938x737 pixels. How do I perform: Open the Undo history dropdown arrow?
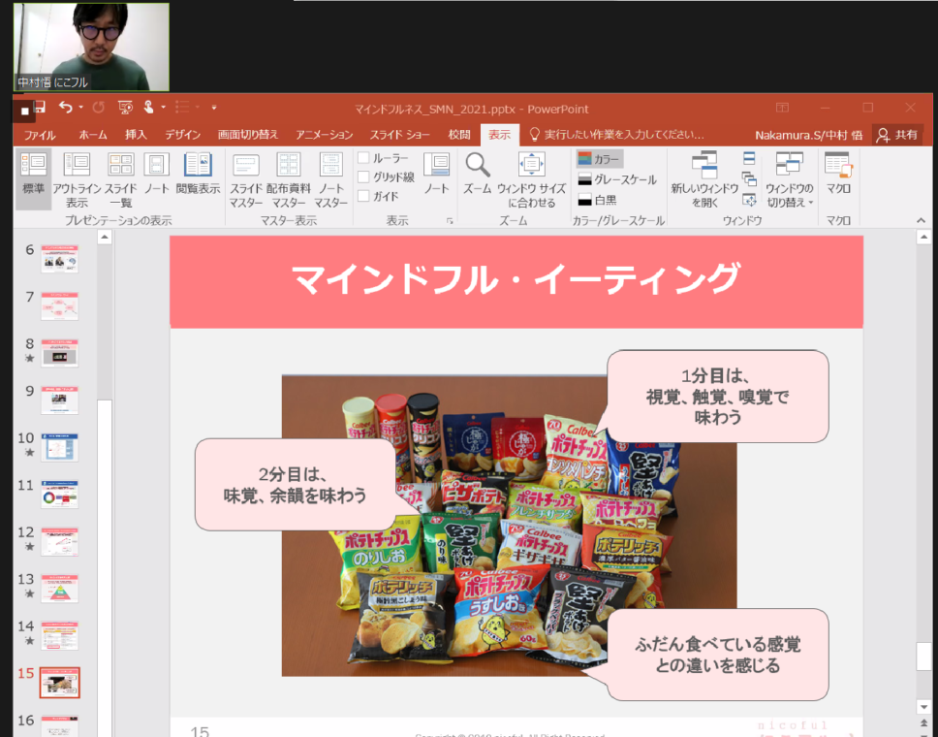click(x=80, y=108)
